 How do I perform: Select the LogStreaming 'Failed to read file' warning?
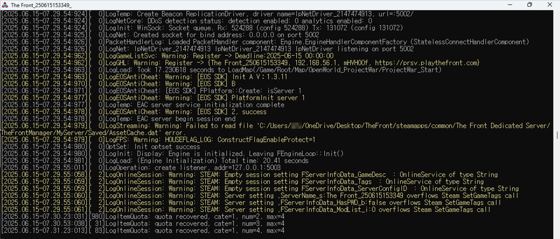(276, 126)
